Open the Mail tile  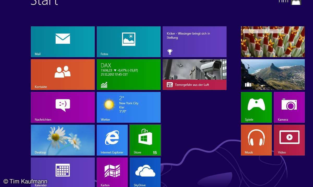(x=63, y=42)
